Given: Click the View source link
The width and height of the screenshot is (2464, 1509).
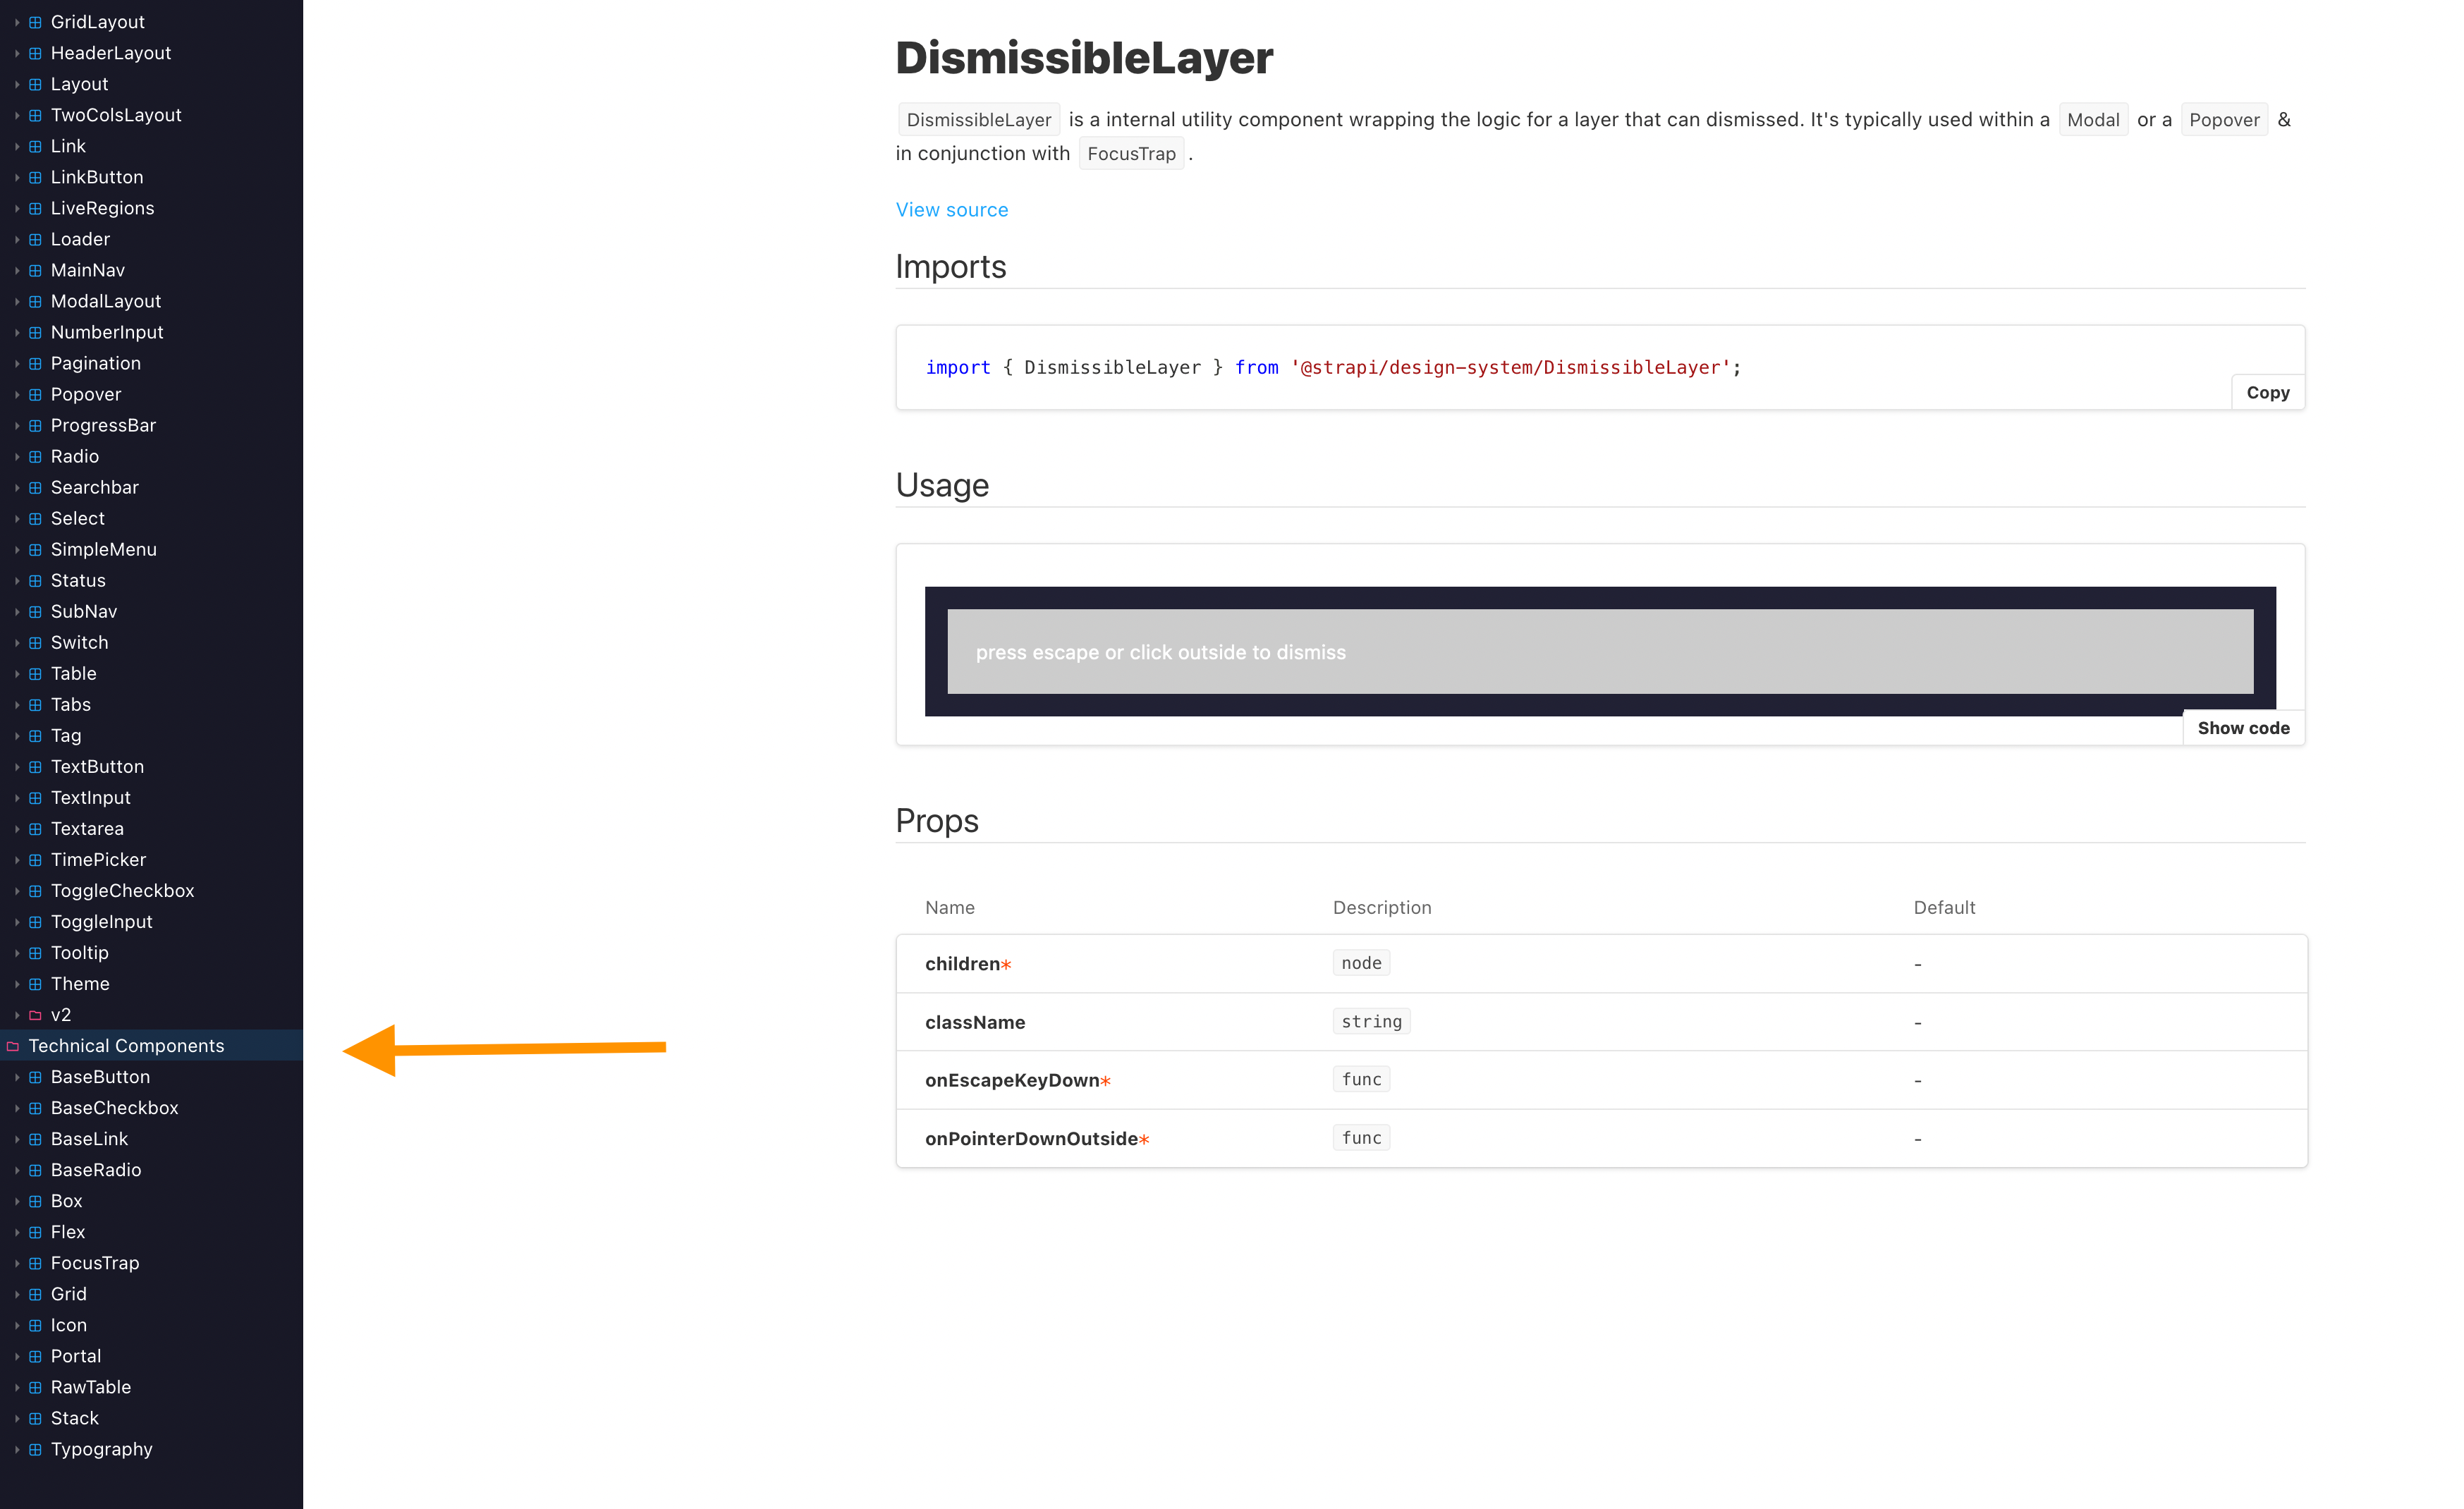Looking at the screenshot, I should (x=951, y=209).
